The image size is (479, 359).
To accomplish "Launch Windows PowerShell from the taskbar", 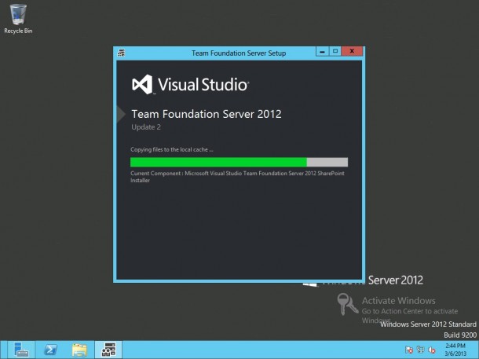I will [x=50, y=350].
